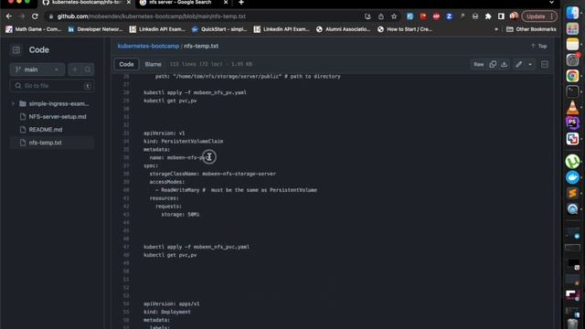Viewport: 585px width, 329px height.
Task: Expand the simple-ingress-exam folder
Action: pos(14,103)
